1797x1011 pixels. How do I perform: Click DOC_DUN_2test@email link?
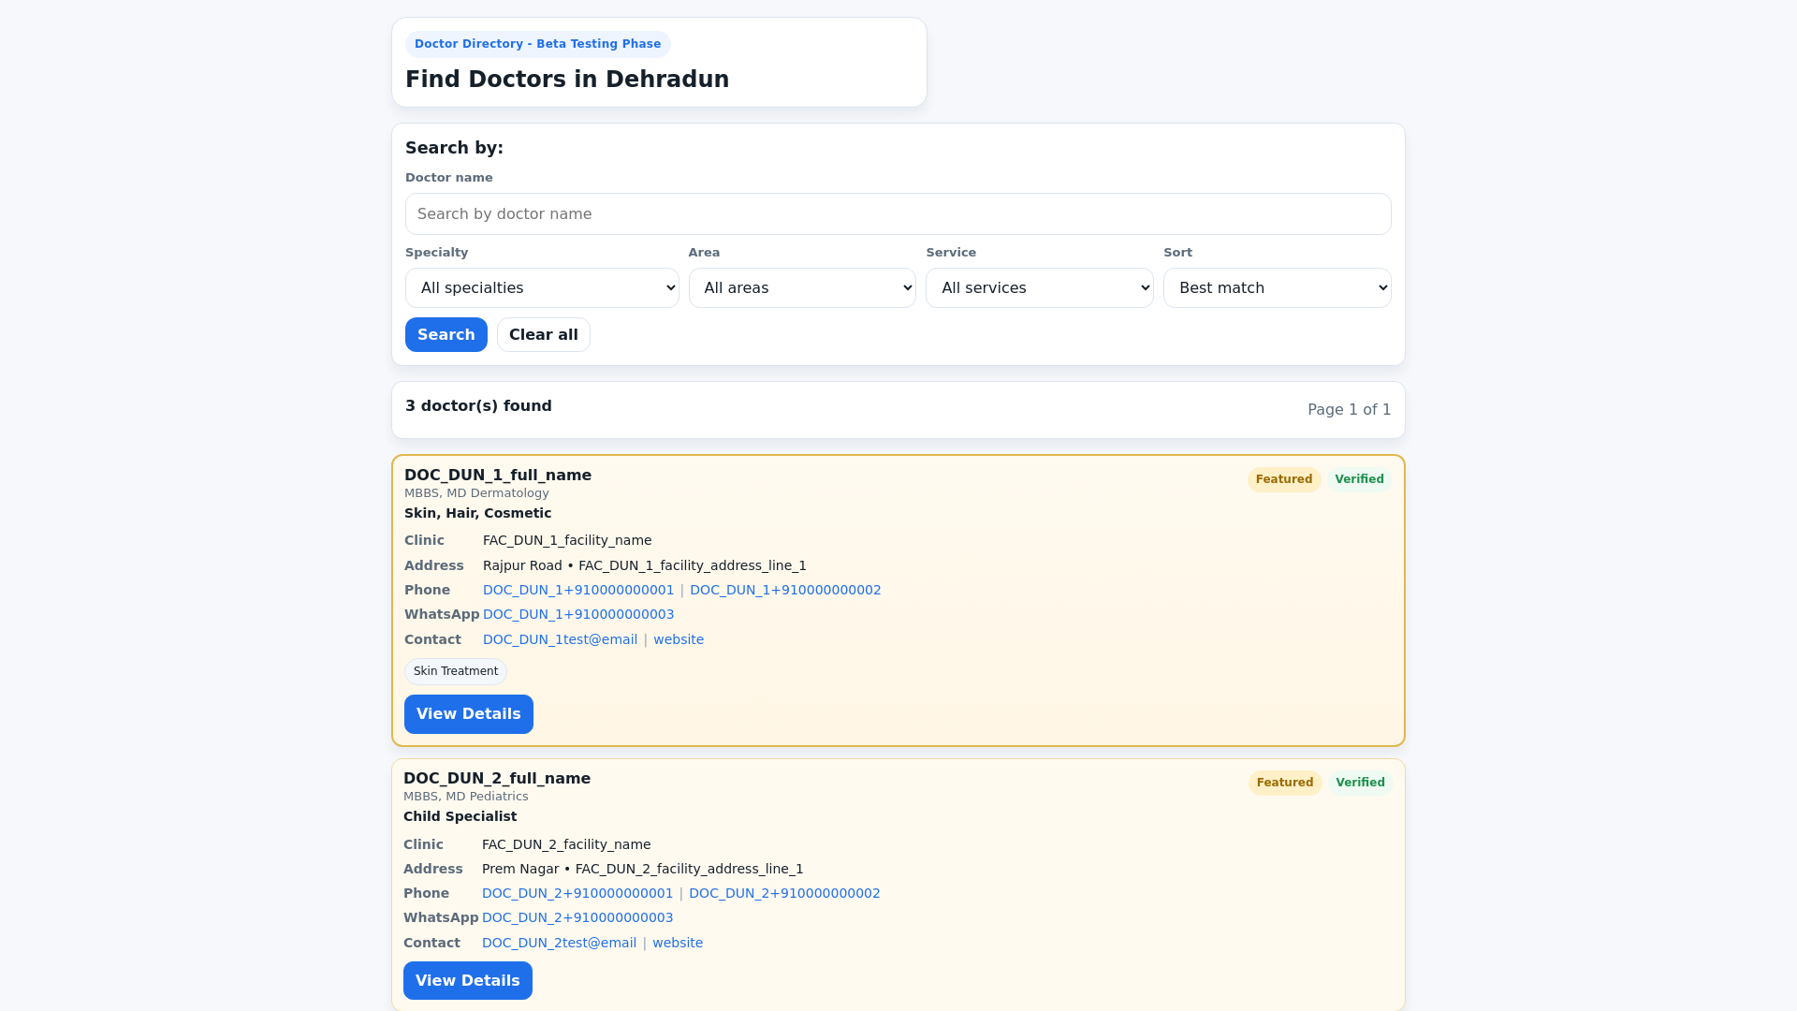coord(559,944)
